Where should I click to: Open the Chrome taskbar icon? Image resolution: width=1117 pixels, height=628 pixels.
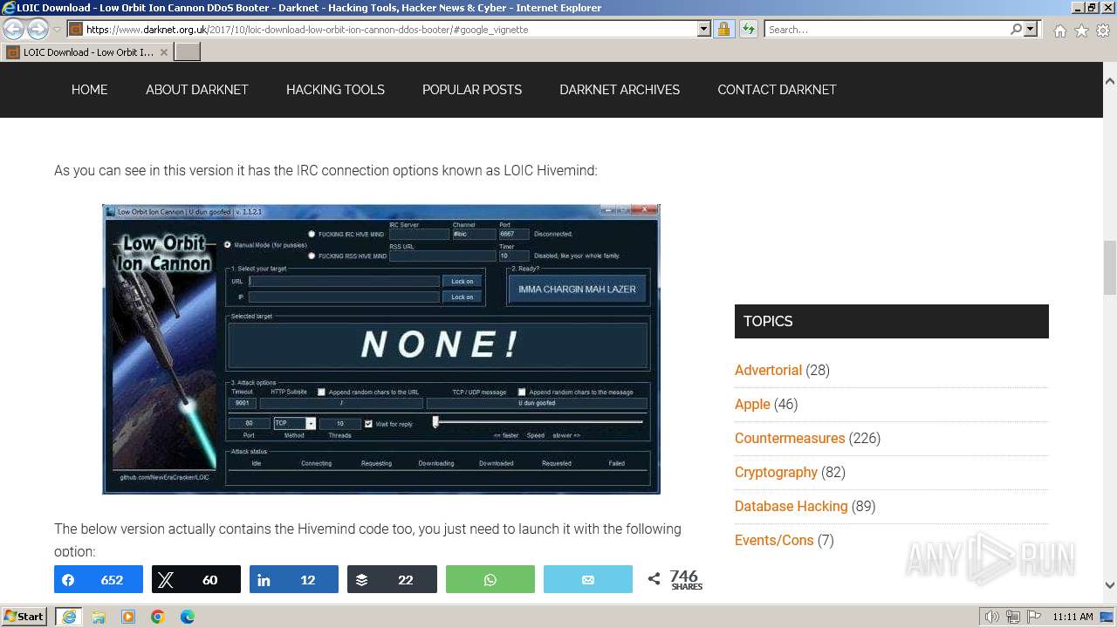[x=158, y=617]
